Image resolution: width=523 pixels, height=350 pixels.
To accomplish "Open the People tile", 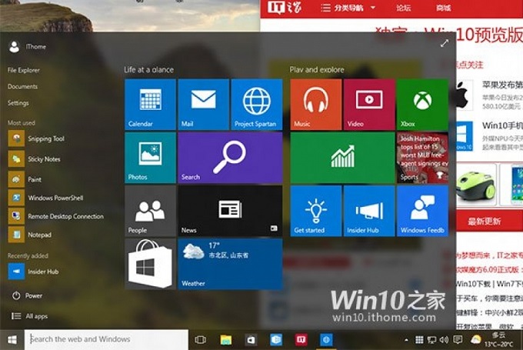I will coord(150,212).
